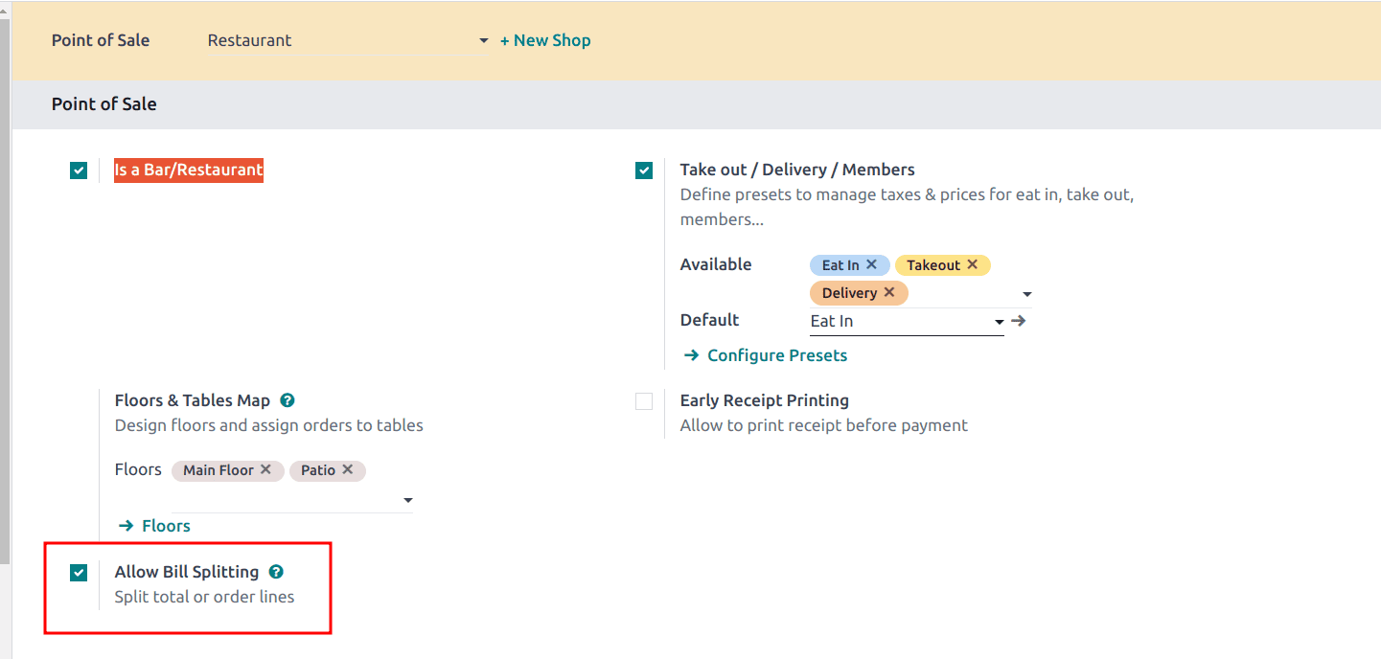Click the Is a Bar/Restaurant label
The height and width of the screenshot is (659, 1381).
[189, 170]
